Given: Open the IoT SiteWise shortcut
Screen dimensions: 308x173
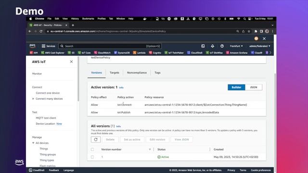Looking at the screenshot, I should click(x=214, y=53).
